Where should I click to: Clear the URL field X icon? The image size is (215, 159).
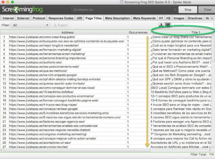[175, 10]
